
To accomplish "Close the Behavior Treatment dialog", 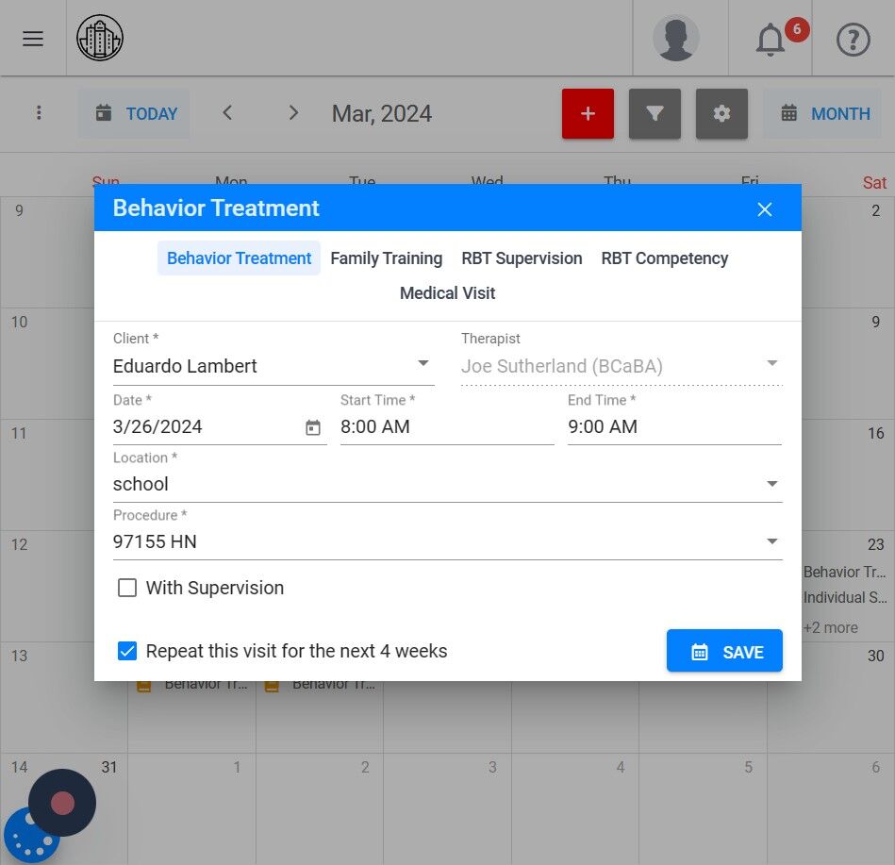I will [x=764, y=209].
